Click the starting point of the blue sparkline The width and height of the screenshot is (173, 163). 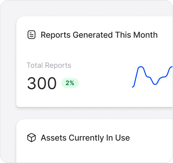133,87
